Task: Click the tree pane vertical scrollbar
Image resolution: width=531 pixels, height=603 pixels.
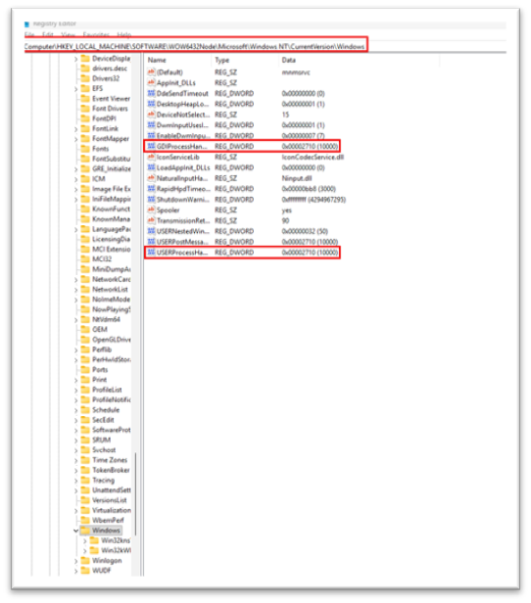Action: click(135, 493)
